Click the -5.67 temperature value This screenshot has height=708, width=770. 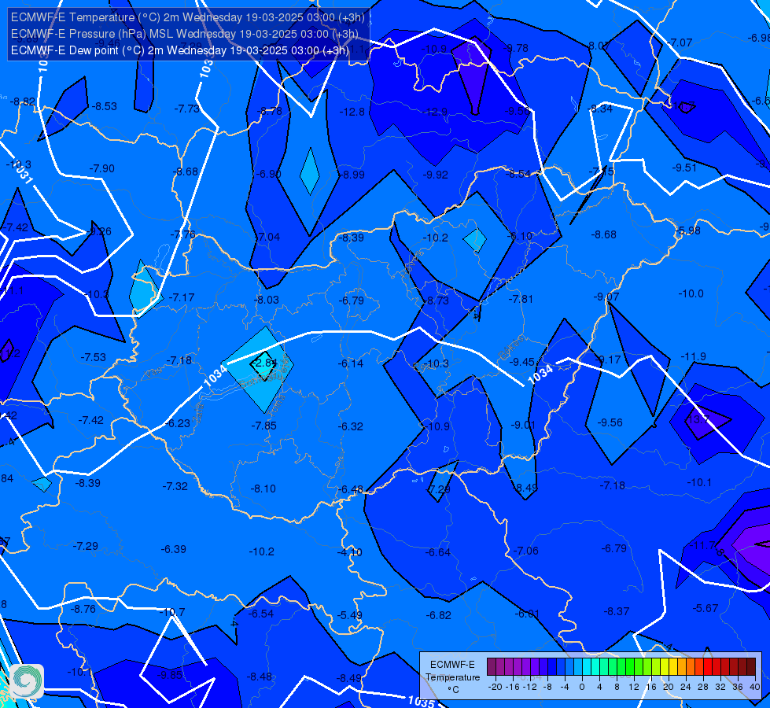[x=706, y=608]
